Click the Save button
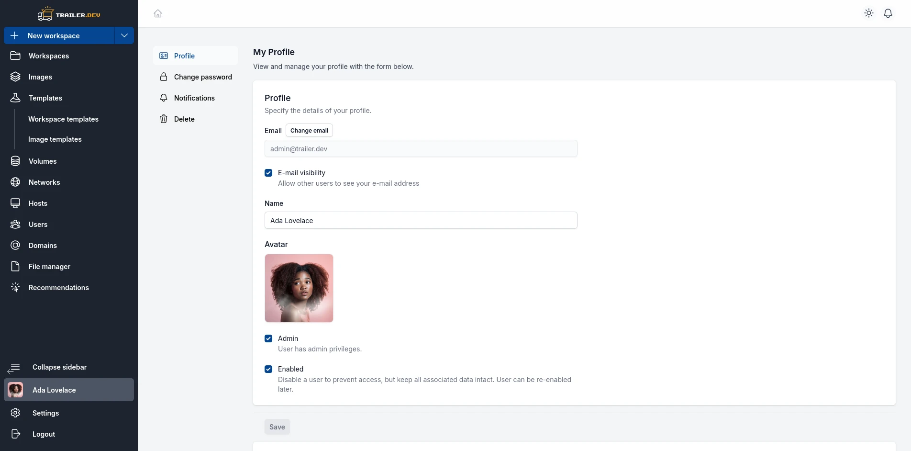 tap(277, 427)
